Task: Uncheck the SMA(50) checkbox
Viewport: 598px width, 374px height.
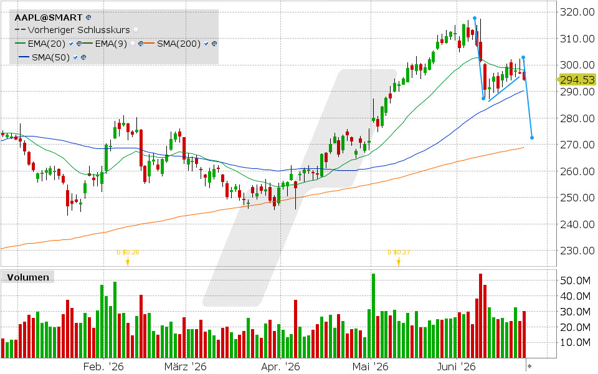Action: click(x=75, y=57)
